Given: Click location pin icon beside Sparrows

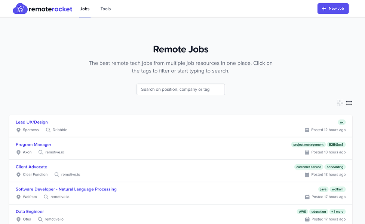Looking at the screenshot, I should tap(18, 130).
